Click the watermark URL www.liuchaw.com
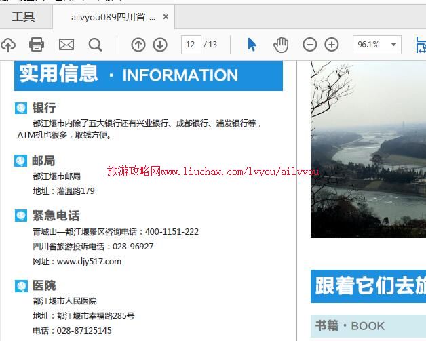Screen dimensions: 426x341 212,172
